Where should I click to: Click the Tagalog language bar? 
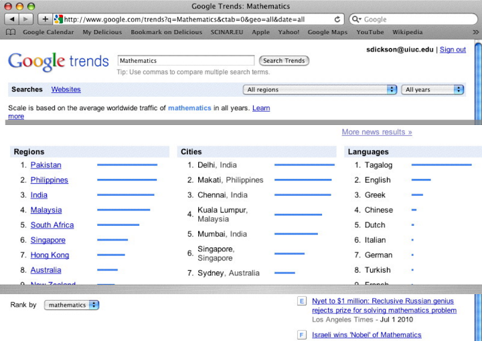point(441,165)
